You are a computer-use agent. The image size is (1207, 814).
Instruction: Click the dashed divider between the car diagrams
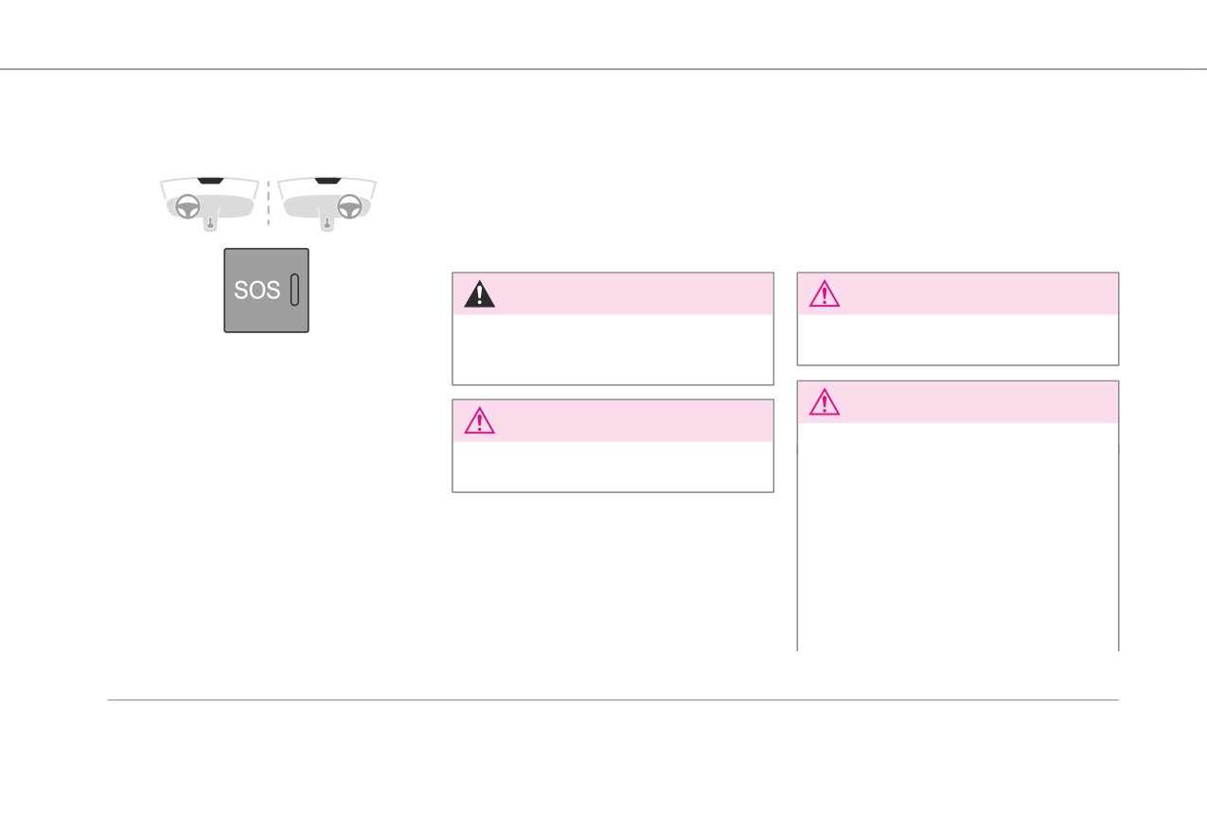[269, 202]
